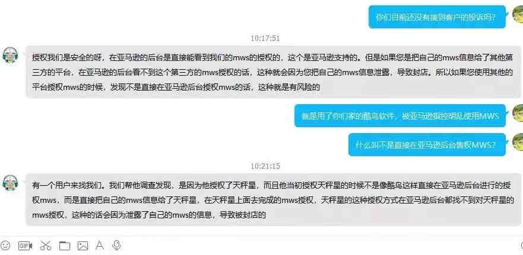Click my avatar next to the complaint question bubble
This screenshot has height=255, width=523.
coord(518,15)
